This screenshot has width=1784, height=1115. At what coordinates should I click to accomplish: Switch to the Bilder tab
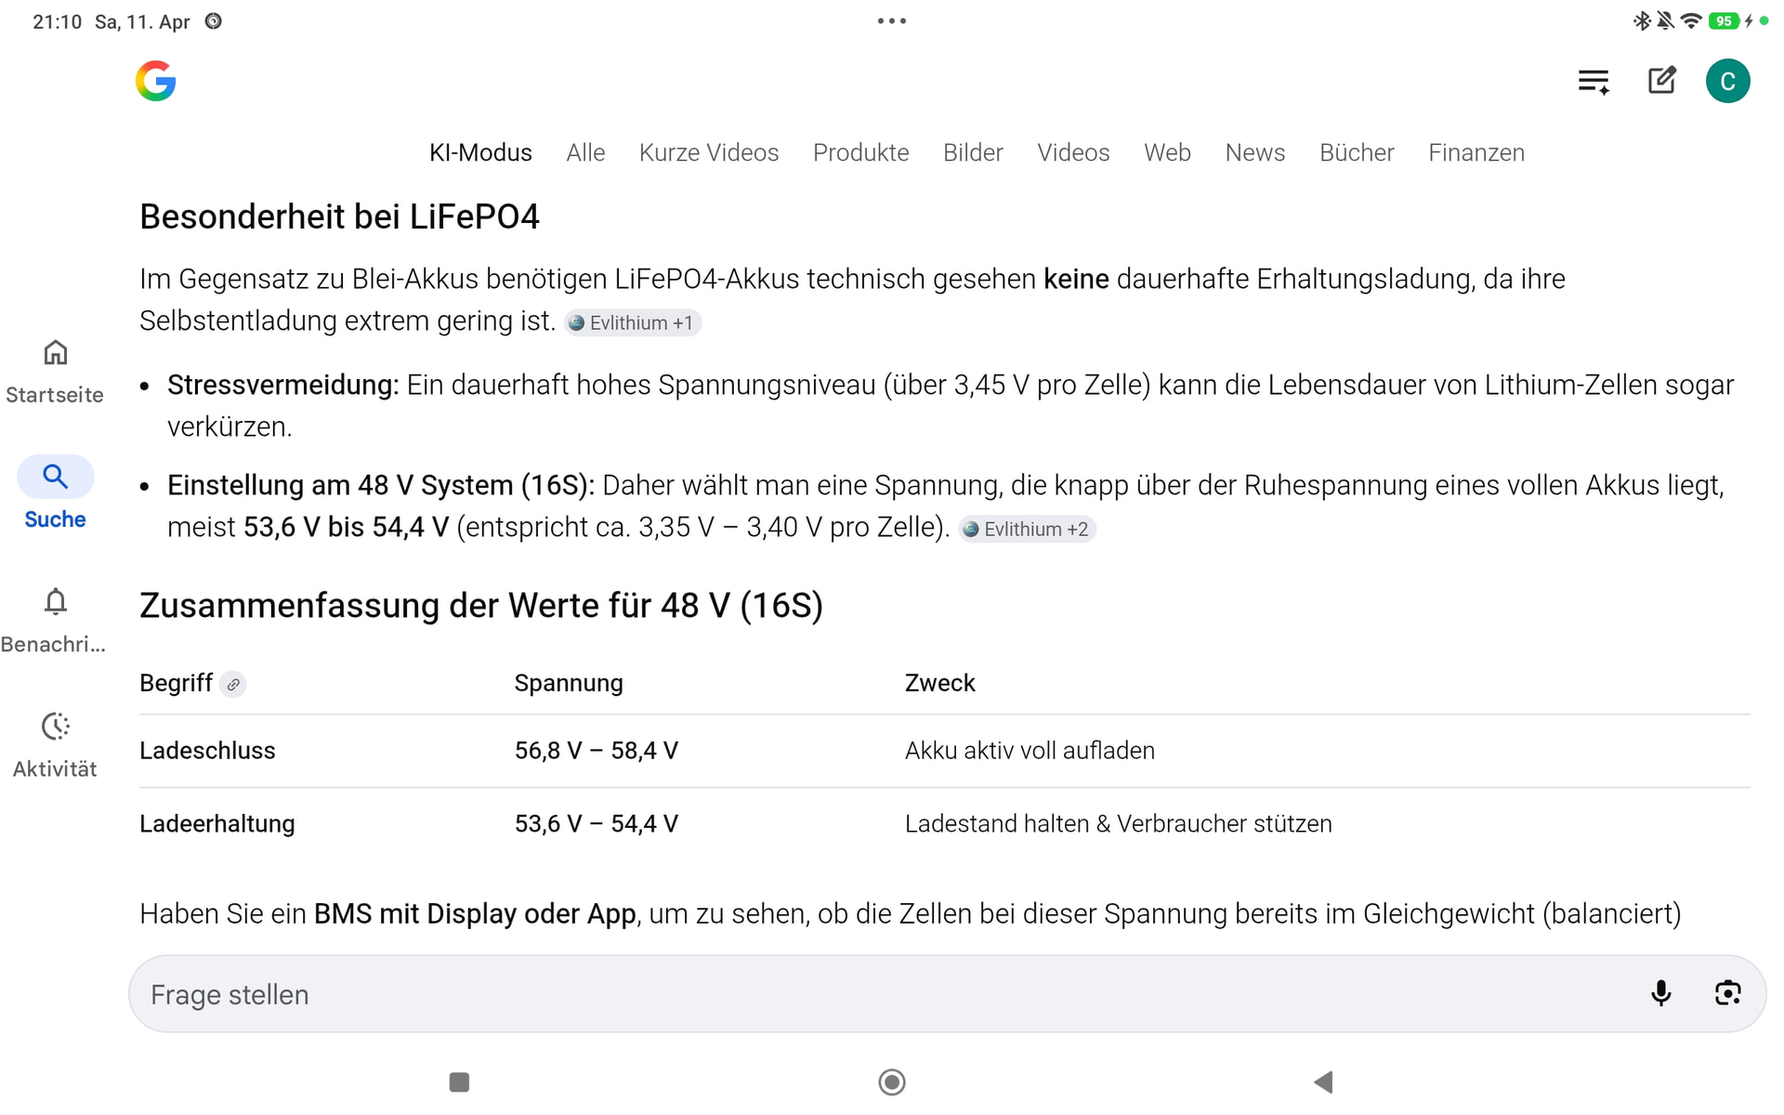coord(973,152)
